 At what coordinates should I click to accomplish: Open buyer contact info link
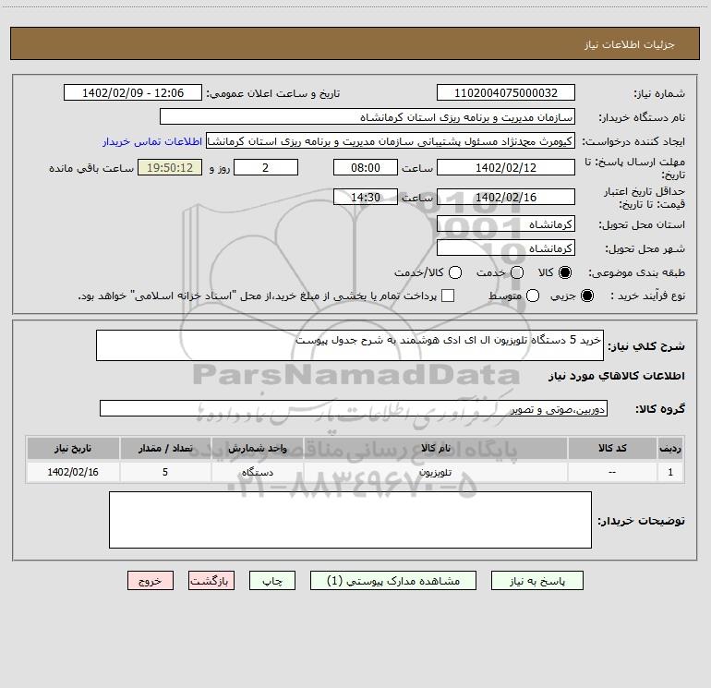pyautogui.click(x=152, y=141)
